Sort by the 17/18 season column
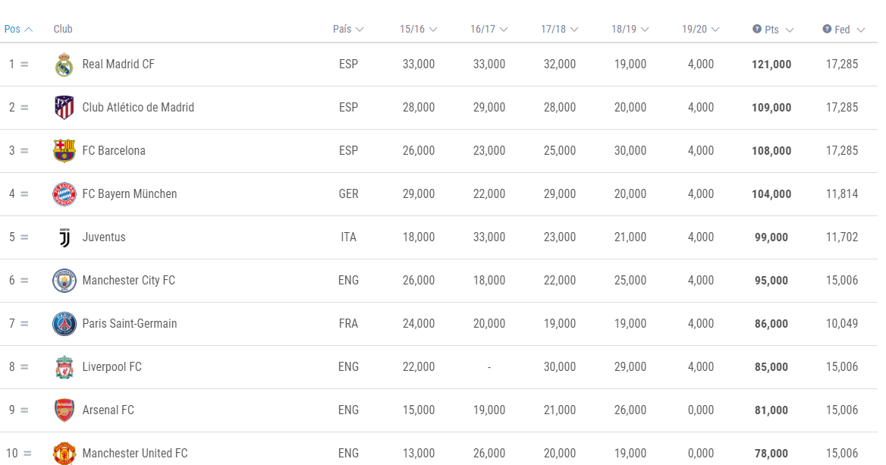 [560, 29]
